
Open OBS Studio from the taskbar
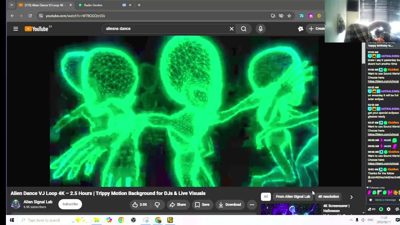click(133, 220)
